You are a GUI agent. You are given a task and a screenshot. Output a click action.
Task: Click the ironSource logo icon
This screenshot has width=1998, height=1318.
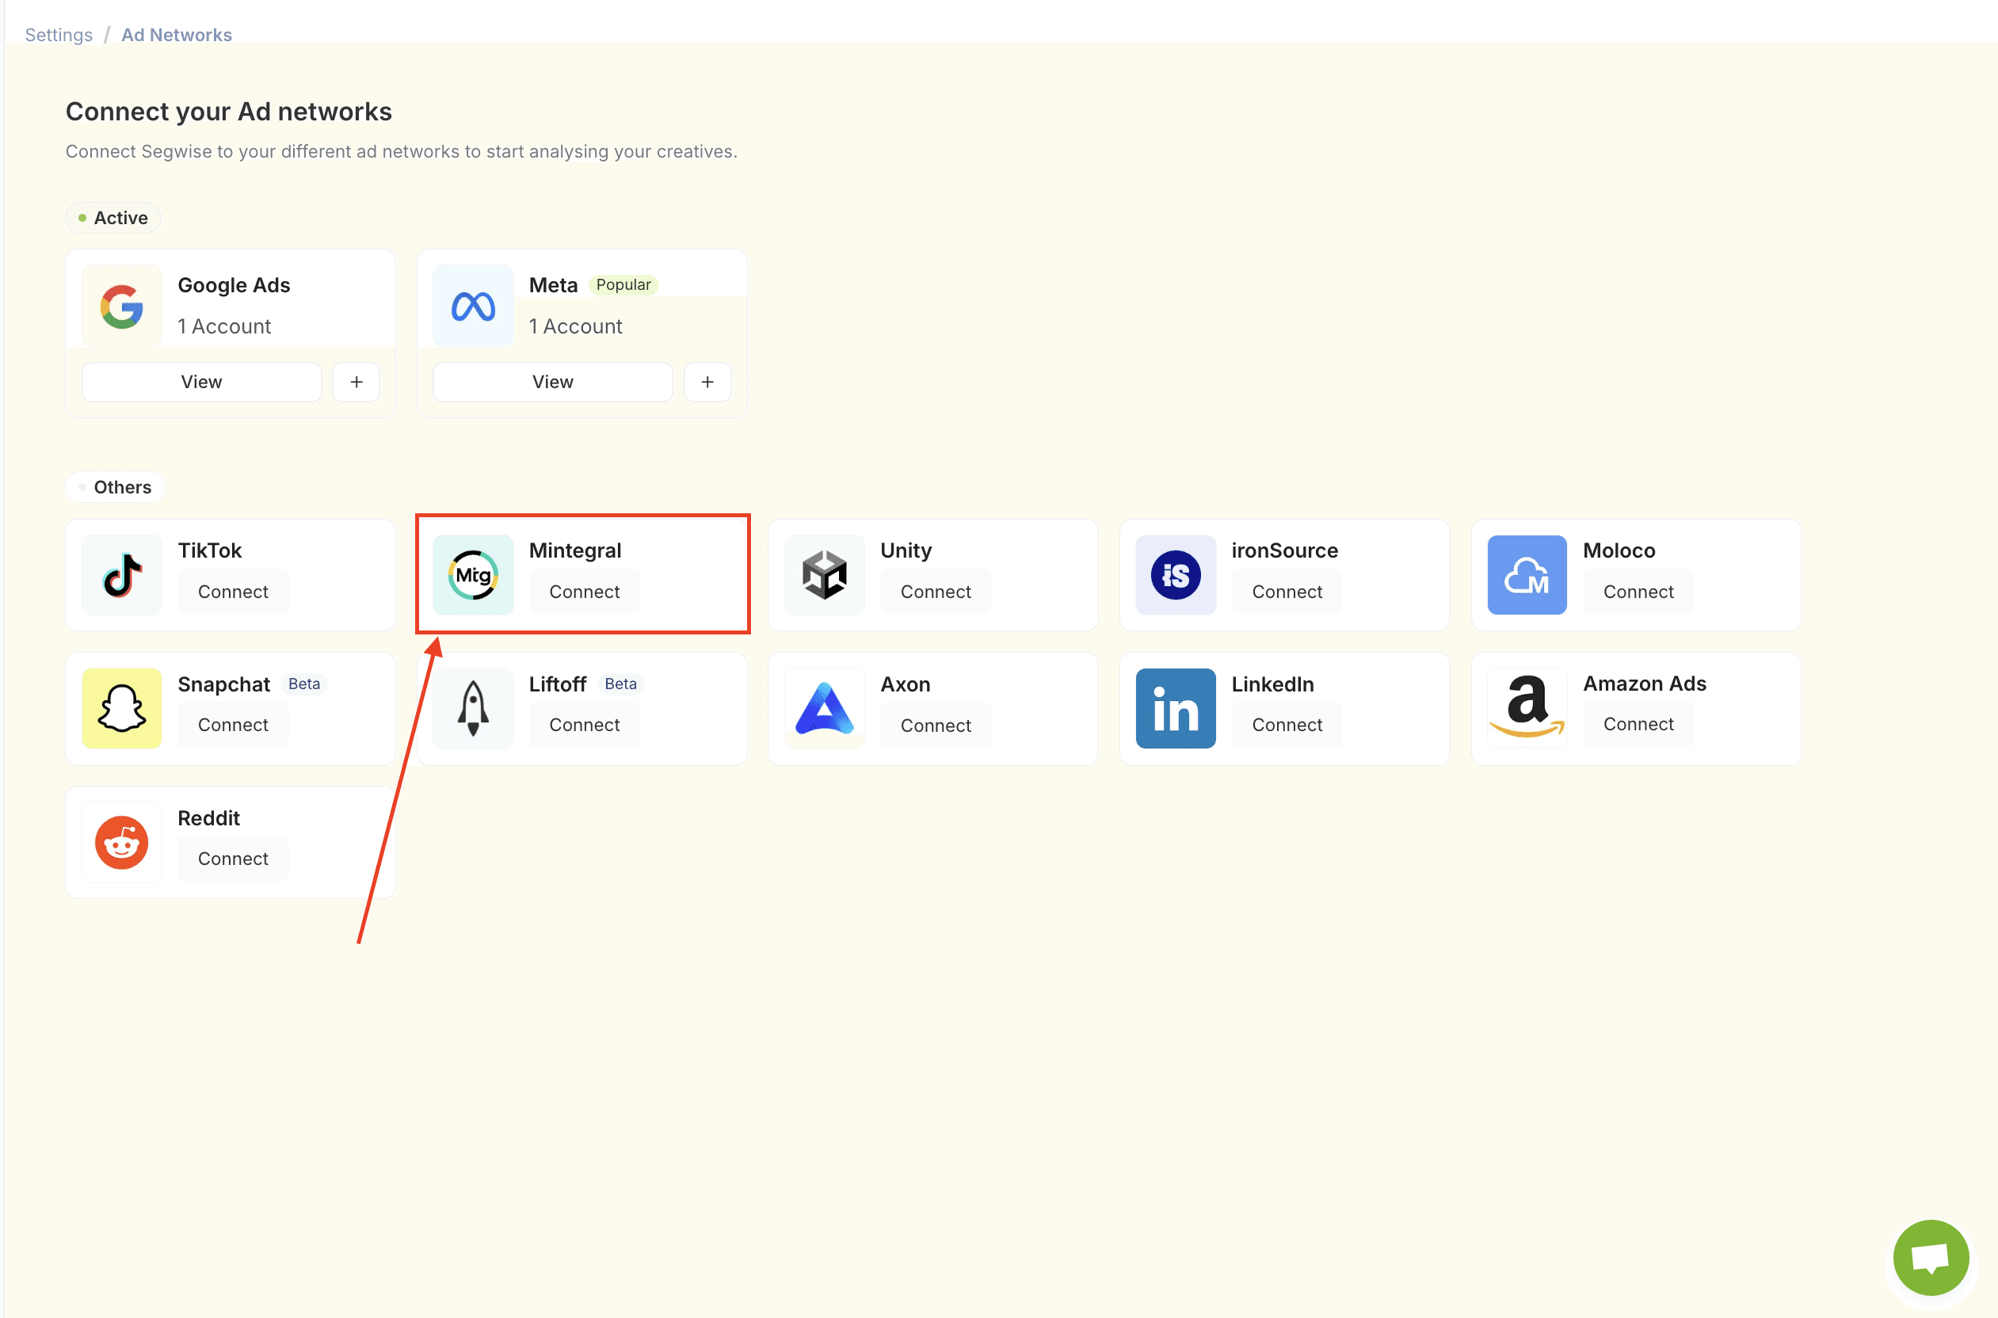pyautogui.click(x=1175, y=575)
